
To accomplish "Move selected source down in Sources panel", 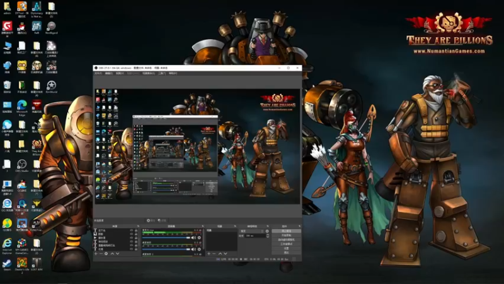I will tap(117, 254).
